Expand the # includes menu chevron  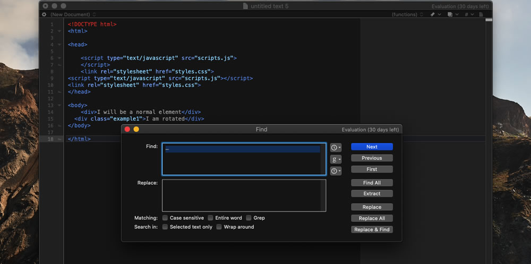[x=472, y=14]
